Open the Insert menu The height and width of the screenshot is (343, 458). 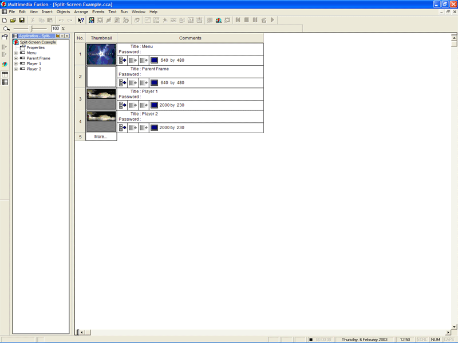(47, 11)
